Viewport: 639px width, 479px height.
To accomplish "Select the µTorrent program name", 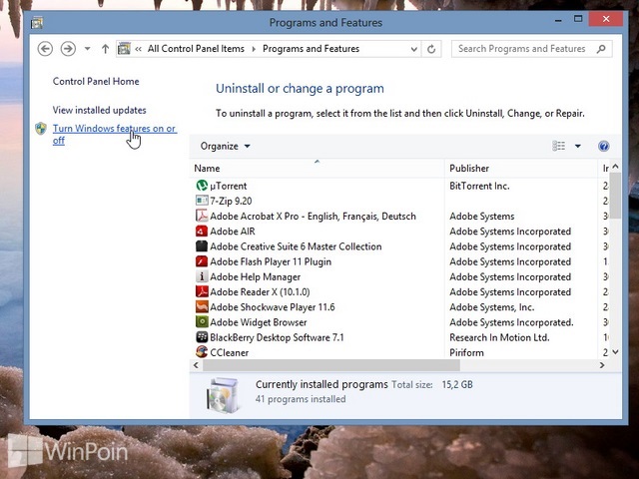I will (x=229, y=187).
